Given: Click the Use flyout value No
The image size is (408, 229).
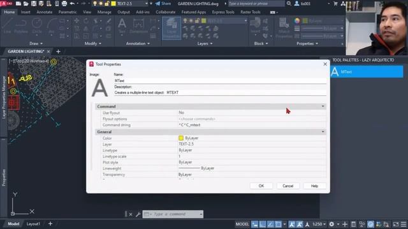Looking at the screenshot, I should [181, 113].
